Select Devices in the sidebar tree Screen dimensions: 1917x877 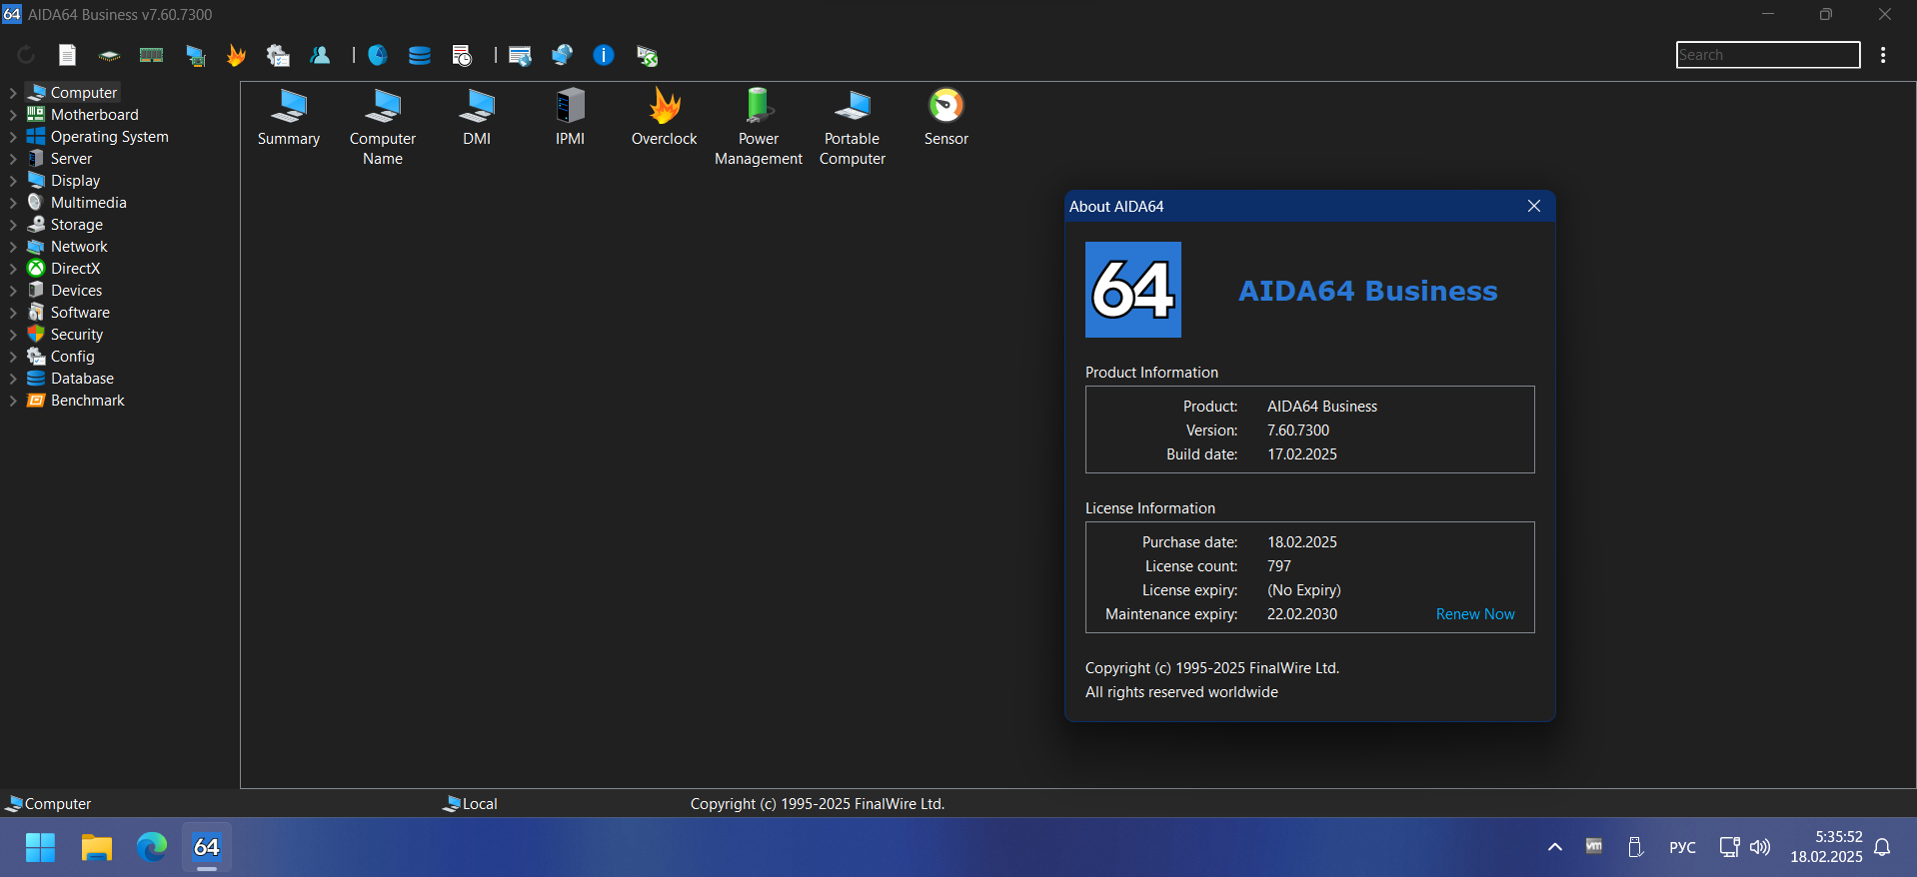click(x=76, y=291)
